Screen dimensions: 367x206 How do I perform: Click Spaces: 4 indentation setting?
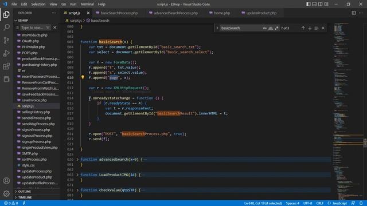(292, 203)
